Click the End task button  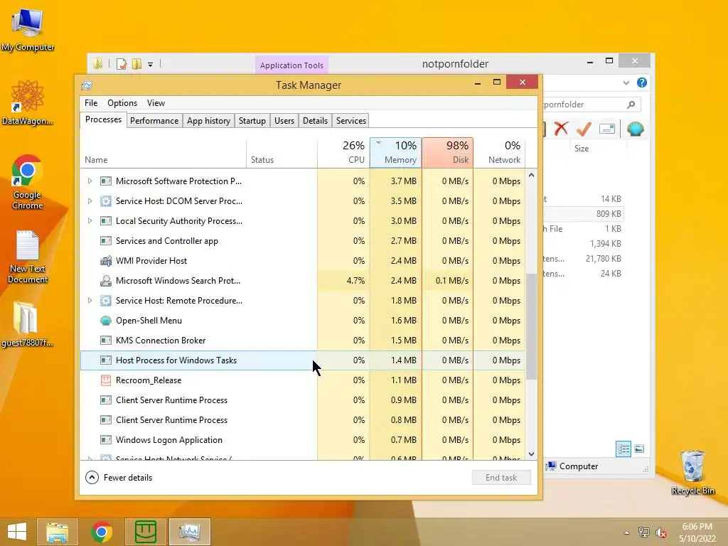click(x=501, y=477)
